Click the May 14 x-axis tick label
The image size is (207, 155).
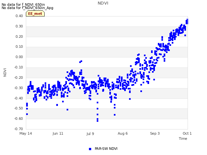(26, 133)
